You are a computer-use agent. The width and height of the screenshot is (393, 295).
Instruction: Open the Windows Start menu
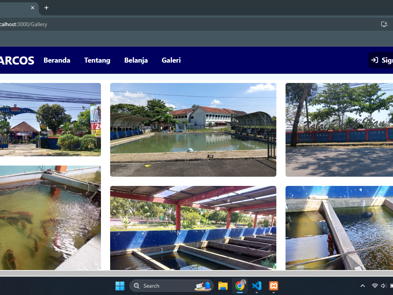tap(120, 286)
